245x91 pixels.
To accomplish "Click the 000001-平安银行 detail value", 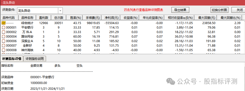I will coord(42,77).
